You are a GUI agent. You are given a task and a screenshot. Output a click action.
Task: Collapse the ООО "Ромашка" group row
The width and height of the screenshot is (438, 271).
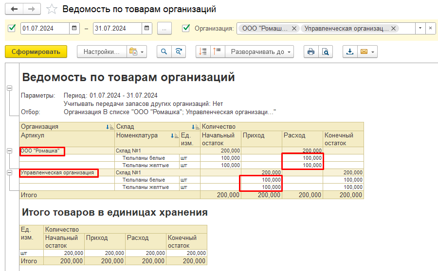point(9,151)
